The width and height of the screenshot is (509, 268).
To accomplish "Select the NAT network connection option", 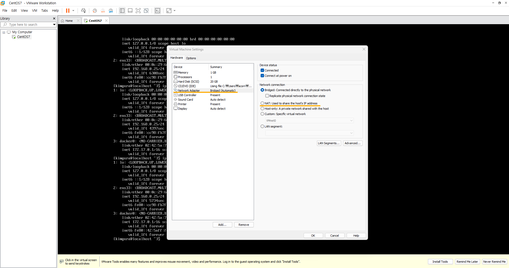I will click(262, 103).
